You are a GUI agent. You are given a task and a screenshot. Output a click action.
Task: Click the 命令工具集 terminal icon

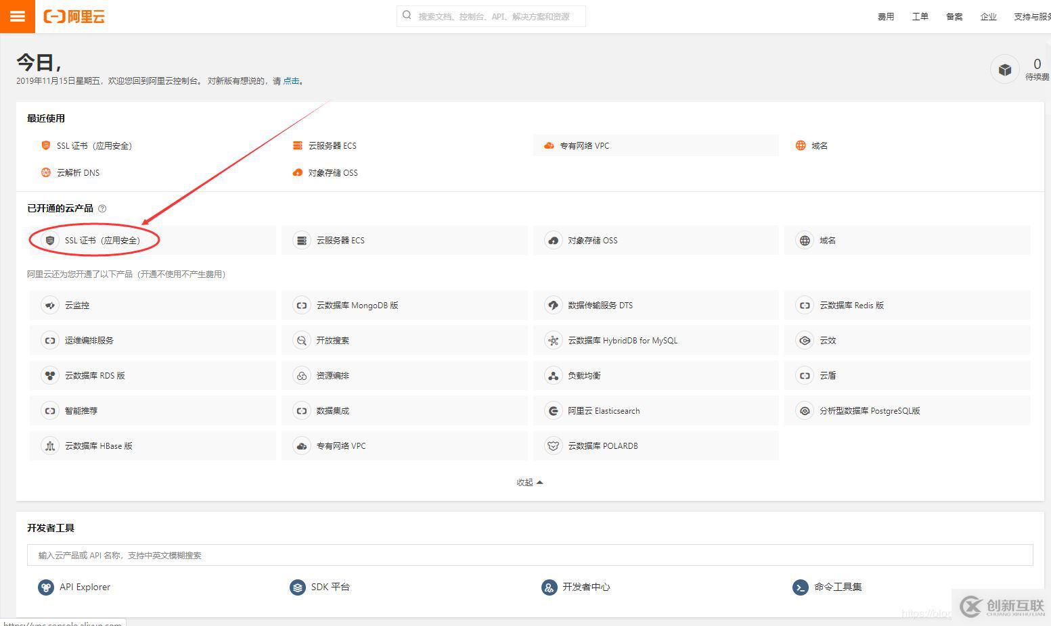pos(801,587)
